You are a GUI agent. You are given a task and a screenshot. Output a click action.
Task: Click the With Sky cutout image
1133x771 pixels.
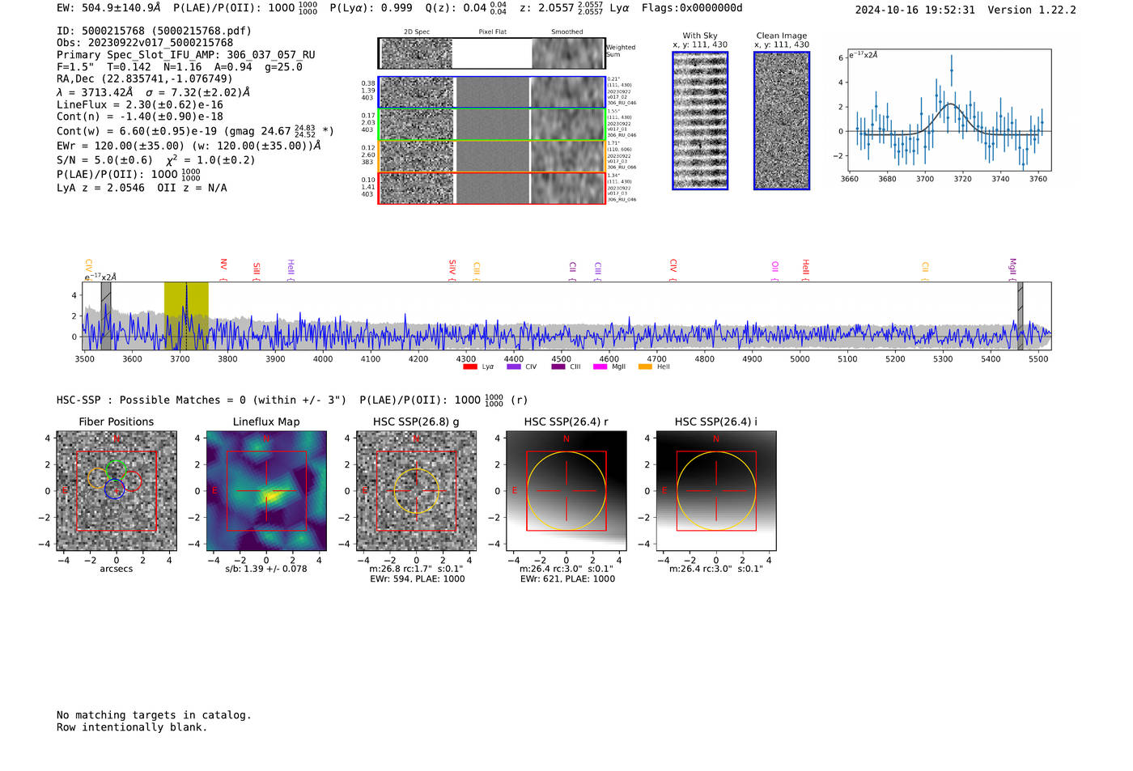pyautogui.click(x=700, y=121)
